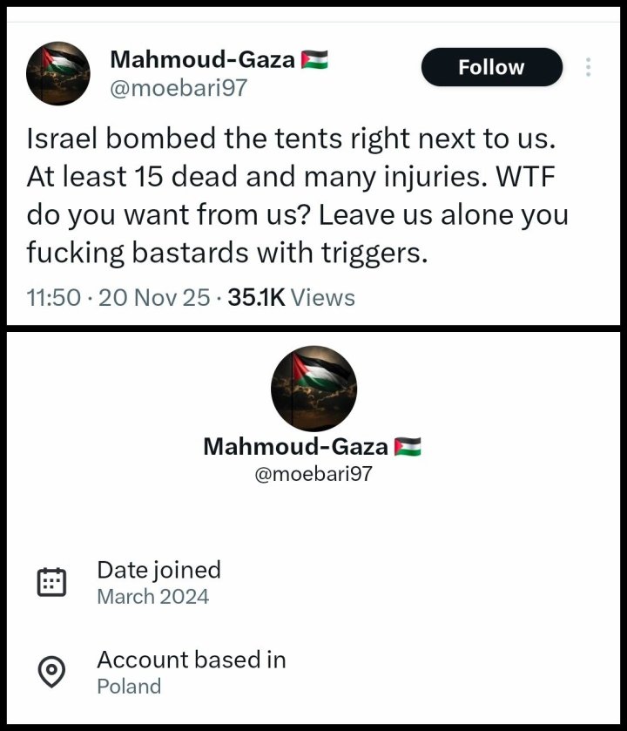Click the flag emoji under the large avatar

pyautogui.click(x=408, y=447)
